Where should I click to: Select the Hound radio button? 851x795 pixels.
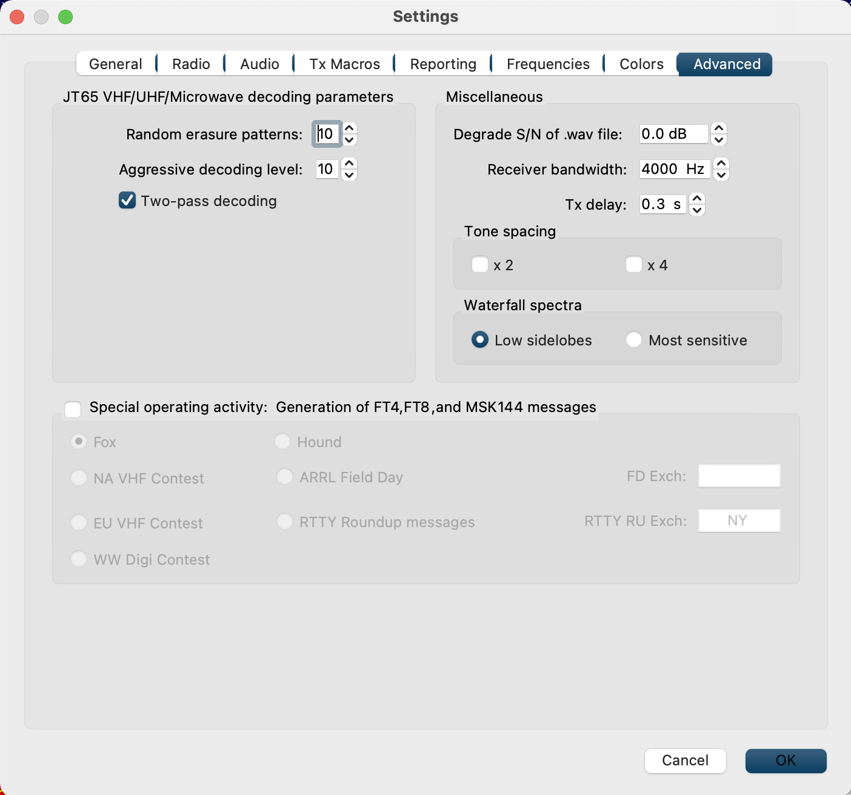coord(282,442)
